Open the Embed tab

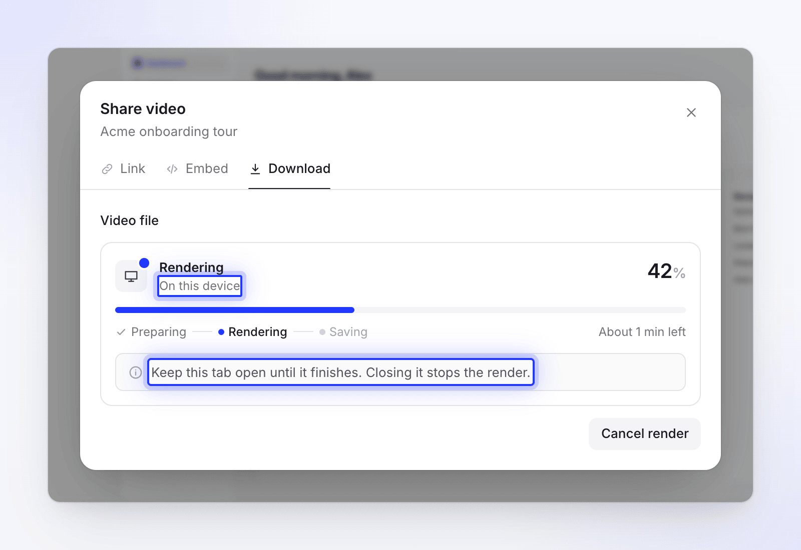197,169
